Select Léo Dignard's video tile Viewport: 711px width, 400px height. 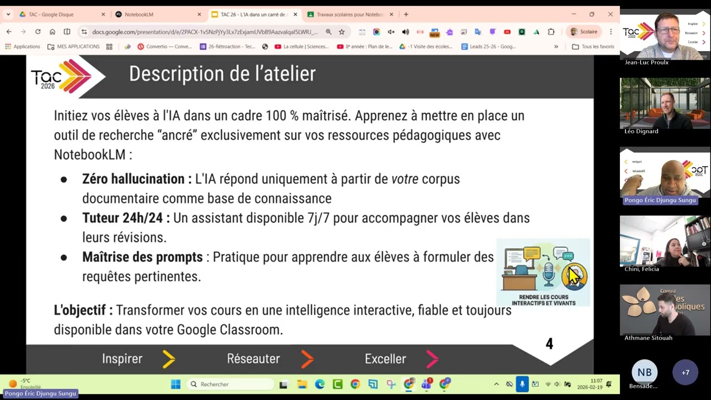tap(665, 104)
